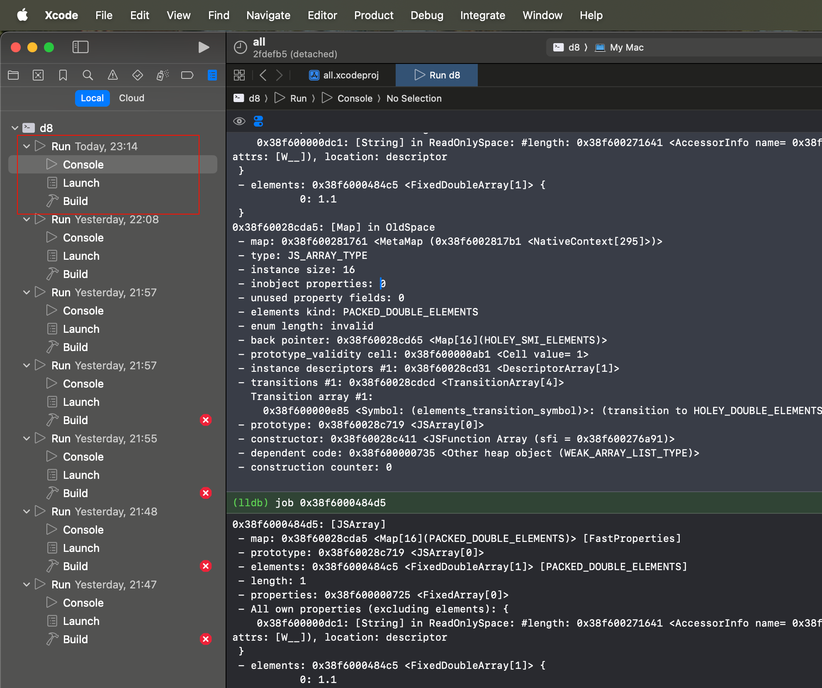This screenshot has height=688, width=822.
Task: Open the Bookmark navigator
Action: coord(63,75)
